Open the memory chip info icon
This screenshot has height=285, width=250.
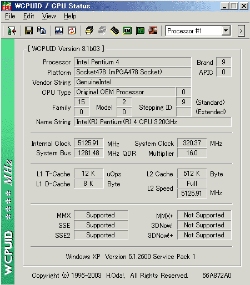pos(114,30)
